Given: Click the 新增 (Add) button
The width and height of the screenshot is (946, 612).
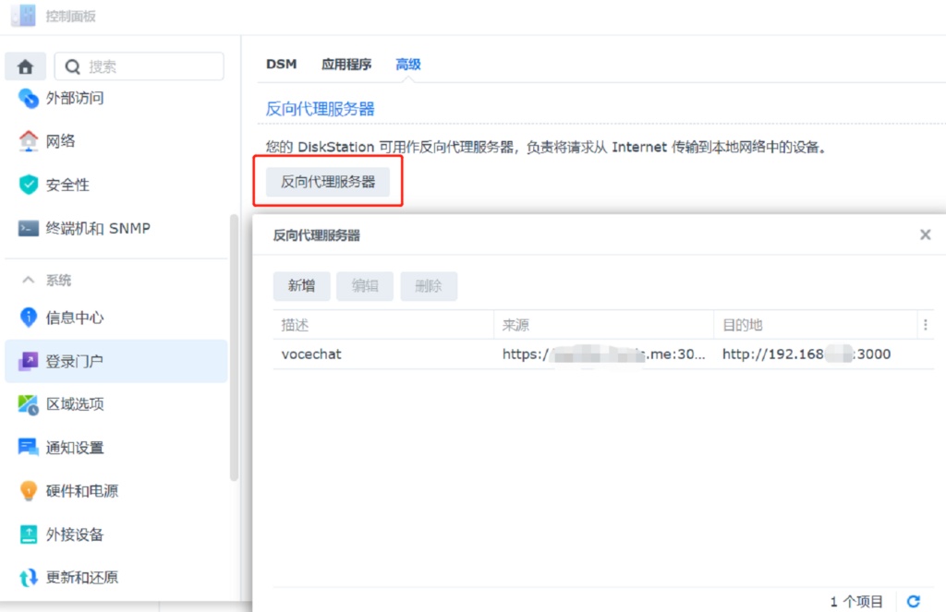Looking at the screenshot, I should point(301,286).
